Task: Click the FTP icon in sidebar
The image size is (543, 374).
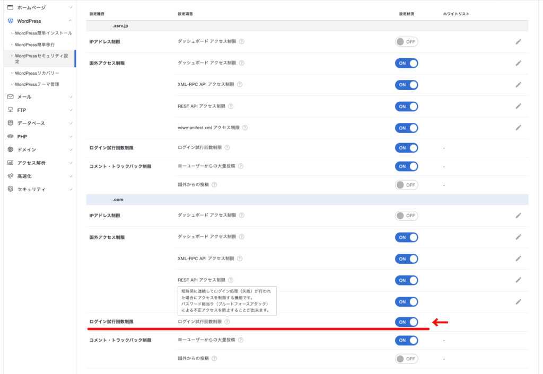Action: (11, 110)
